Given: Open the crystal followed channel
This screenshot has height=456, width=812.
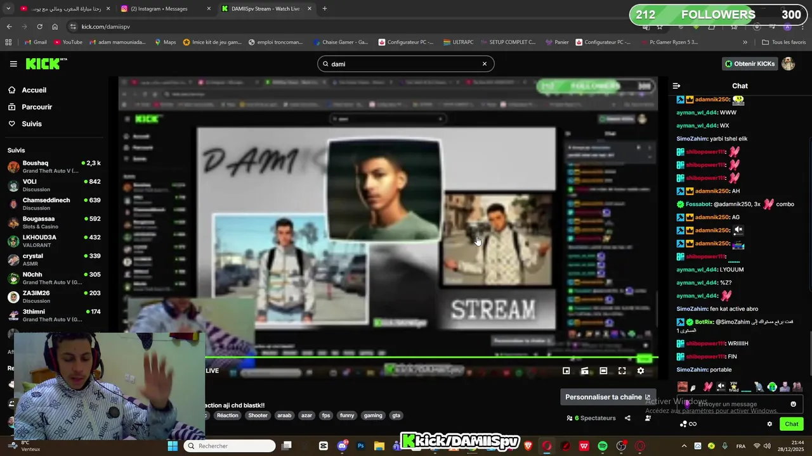Looking at the screenshot, I should 54,260.
